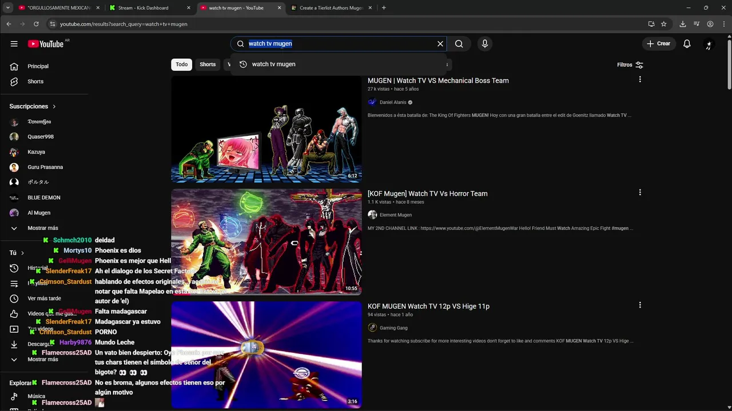Open the Watch TV Vs Horror Team thumbnail
The width and height of the screenshot is (732, 411).
(266, 242)
